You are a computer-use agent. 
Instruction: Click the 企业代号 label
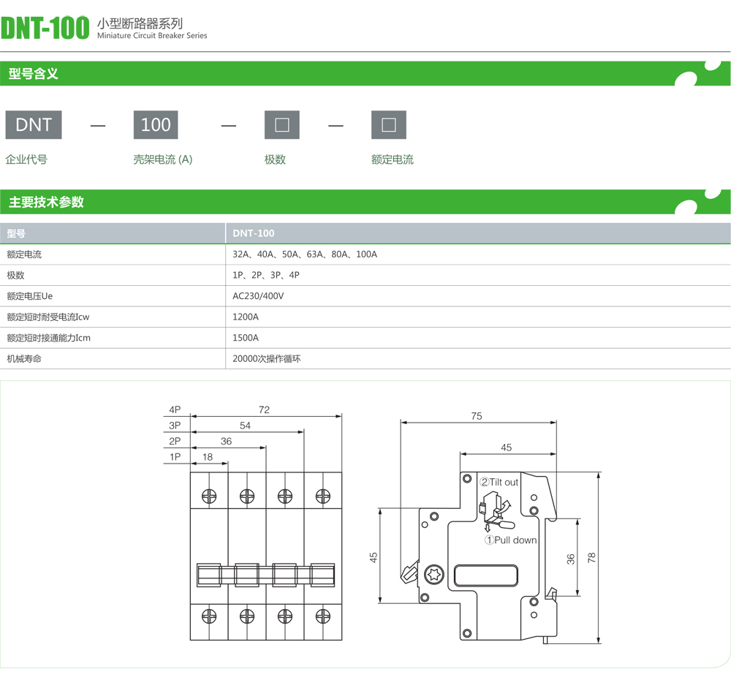[26, 159]
